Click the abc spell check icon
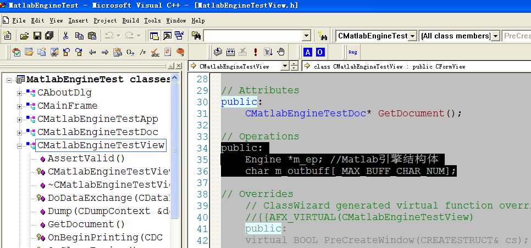Viewport: 531px width, 248px height. tap(155, 52)
